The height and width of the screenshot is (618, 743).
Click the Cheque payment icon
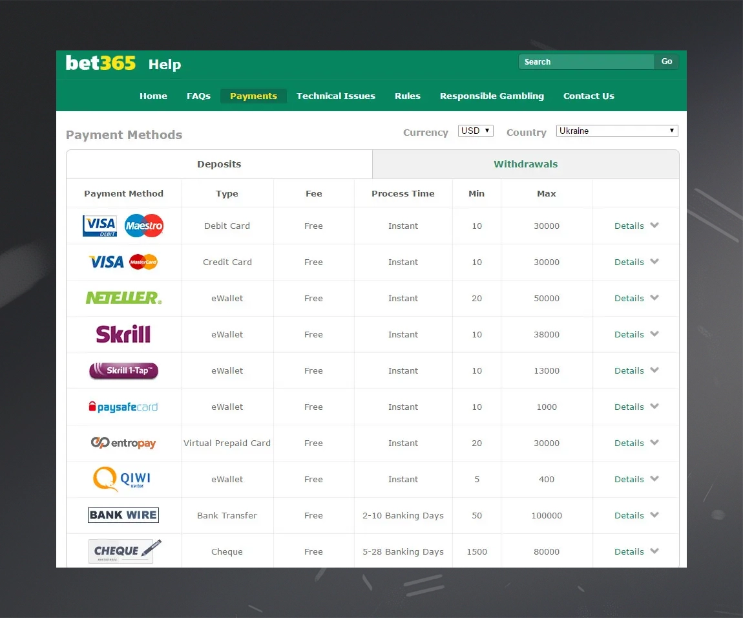123,550
